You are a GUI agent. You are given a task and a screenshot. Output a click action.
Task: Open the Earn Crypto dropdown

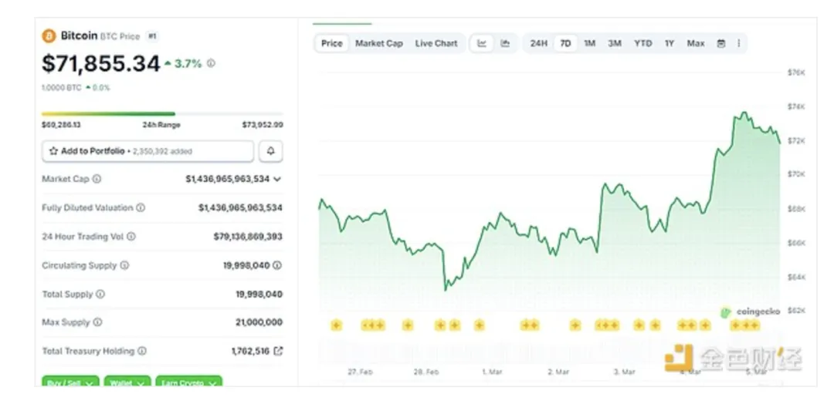(188, 382)
